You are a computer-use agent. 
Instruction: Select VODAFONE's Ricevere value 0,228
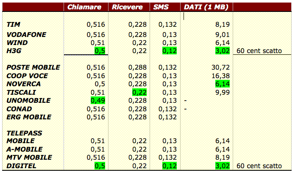(137, 35)
